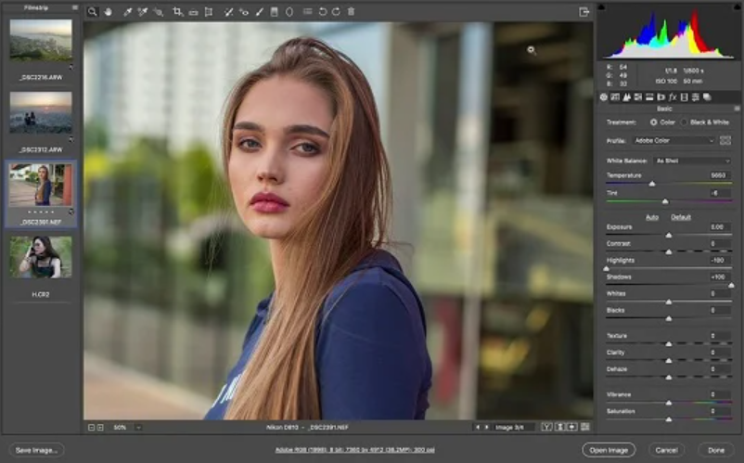
Task: Switch to the Calibration panel tab
Action: point(685,97)
